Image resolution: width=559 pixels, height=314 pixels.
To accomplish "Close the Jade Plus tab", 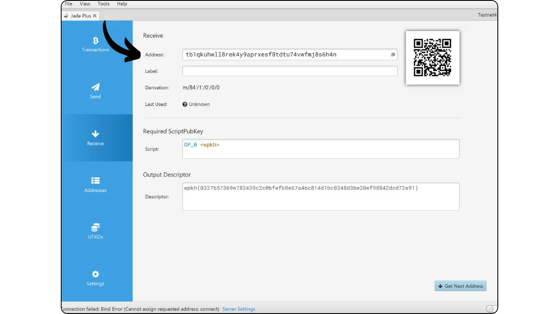I will coord(95,16).
